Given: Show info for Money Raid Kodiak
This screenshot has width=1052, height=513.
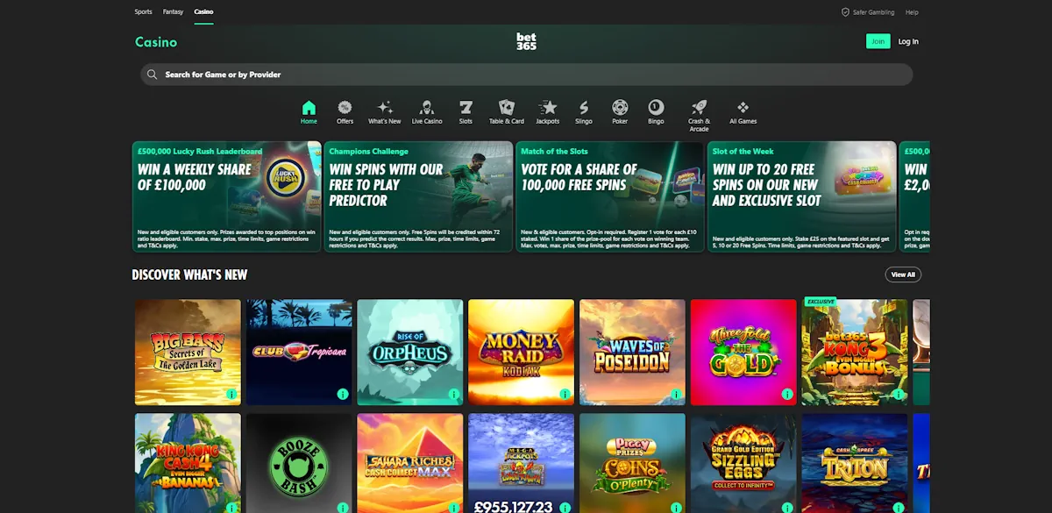Looking at the screenshot, I should tap(565, 395).
